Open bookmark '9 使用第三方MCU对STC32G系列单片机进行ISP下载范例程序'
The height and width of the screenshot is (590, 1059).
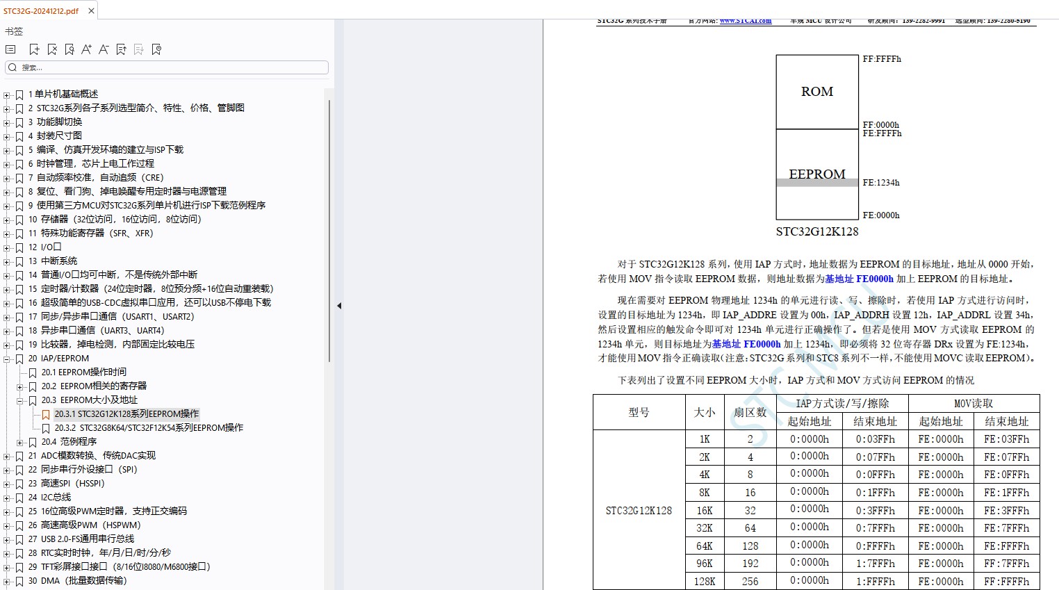pyautogui.click(x=147, y=205)
